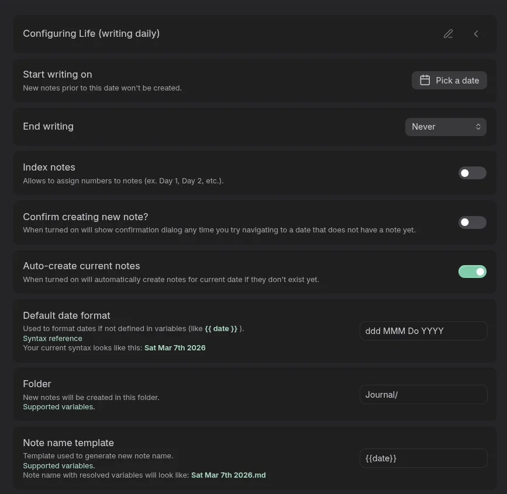Viewport: 507px width, 494px height.
Task: Click the stepper arrows inside the Never selector
Action: [x=478, y=127]
